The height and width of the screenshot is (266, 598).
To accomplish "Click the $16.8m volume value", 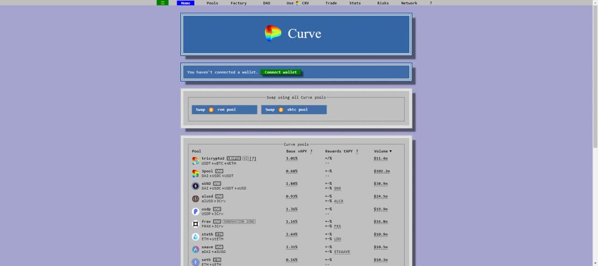I will tap(381, 222).
